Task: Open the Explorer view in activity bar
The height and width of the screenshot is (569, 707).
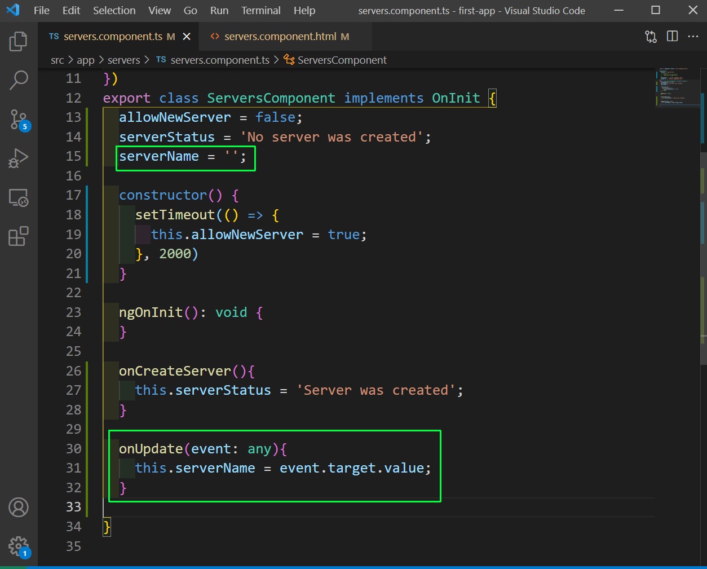Action: click(x=19, y=41)
